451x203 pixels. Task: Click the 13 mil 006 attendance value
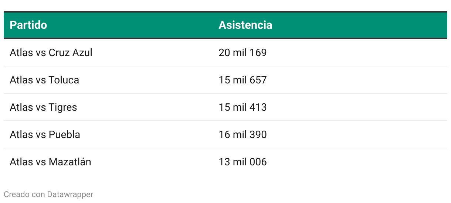click(x=243, y=162)
